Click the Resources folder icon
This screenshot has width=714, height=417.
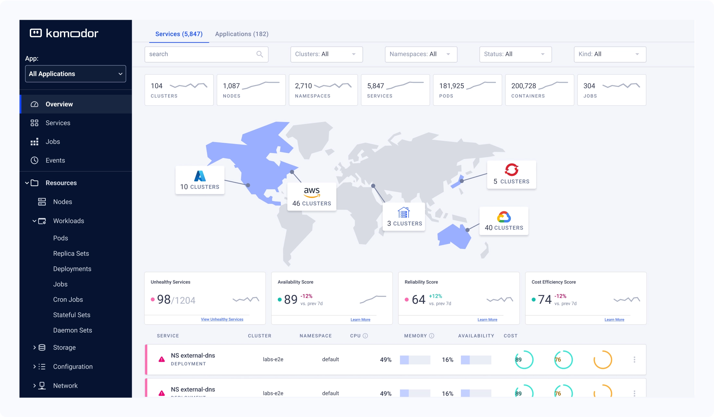[34, 183]
